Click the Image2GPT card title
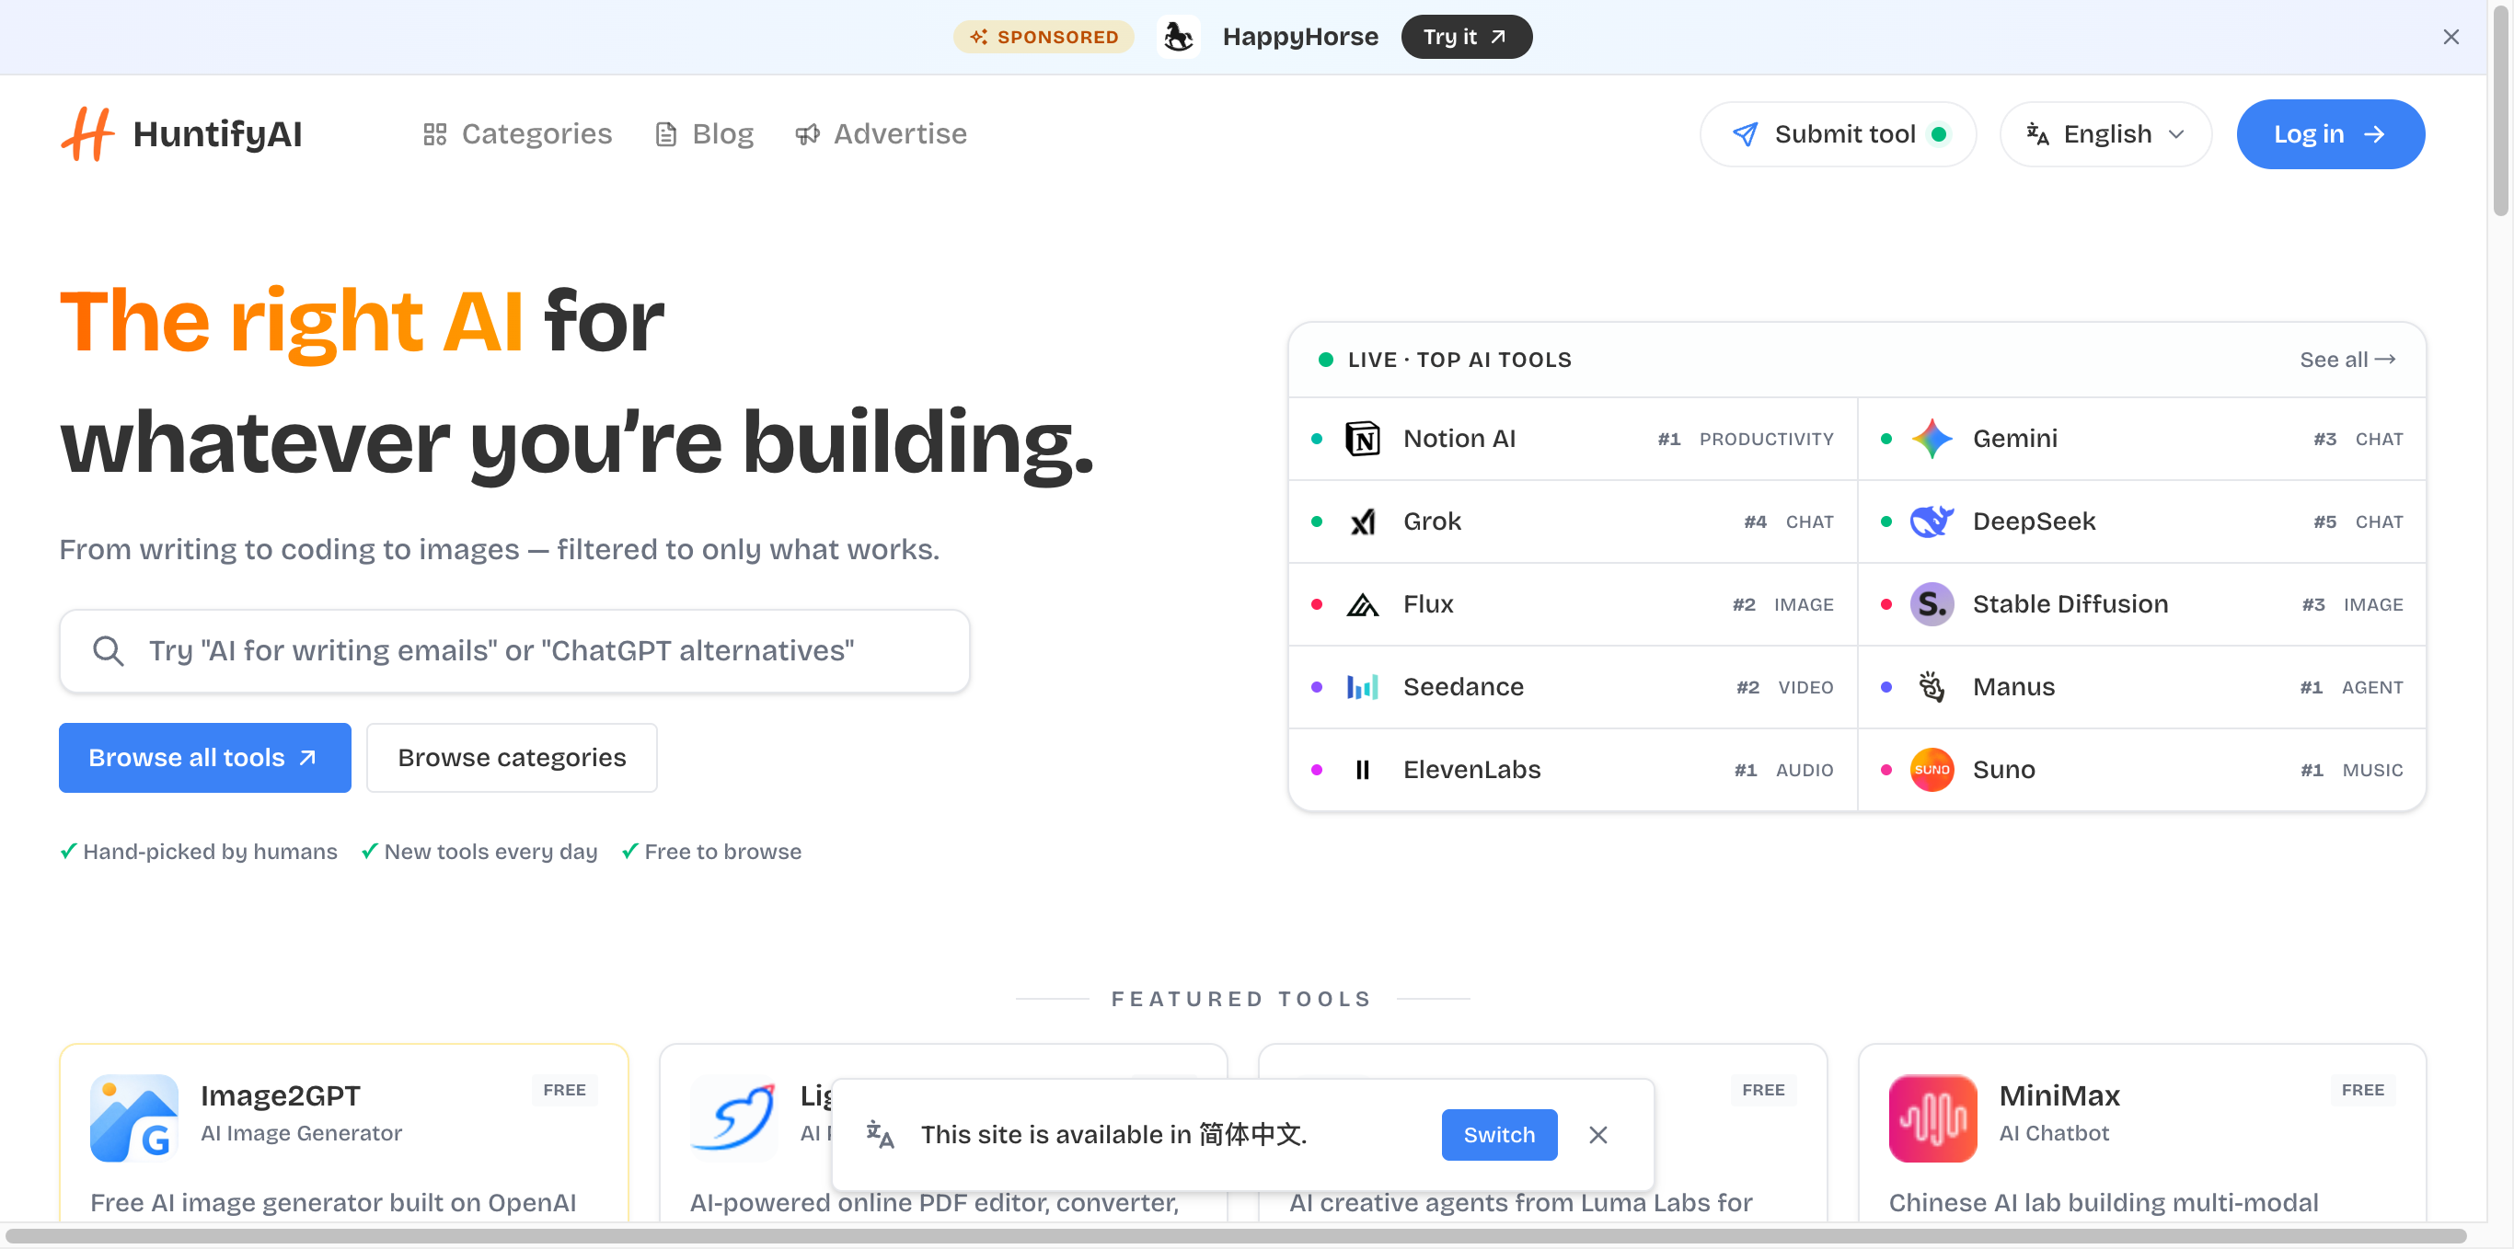 click(x=280, y=1095)
